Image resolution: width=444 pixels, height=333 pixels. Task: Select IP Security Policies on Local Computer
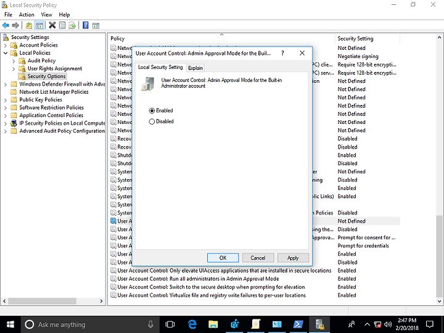click(62, 123)
